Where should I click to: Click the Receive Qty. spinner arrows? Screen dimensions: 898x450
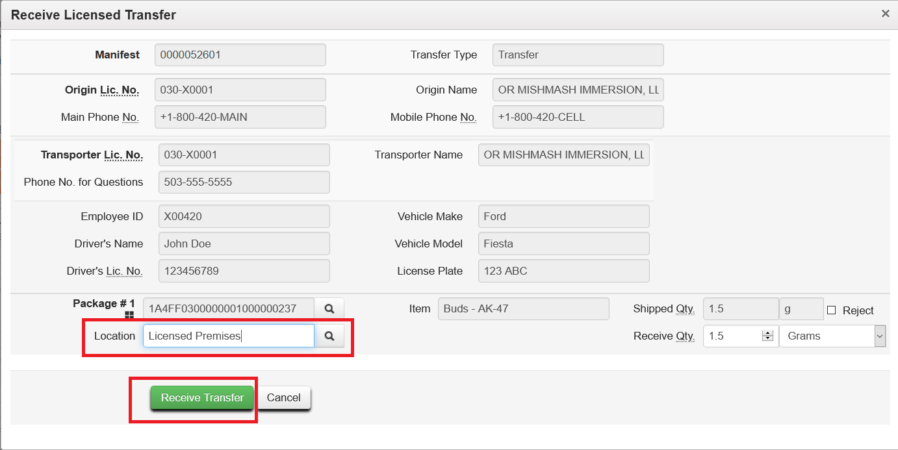767,336
